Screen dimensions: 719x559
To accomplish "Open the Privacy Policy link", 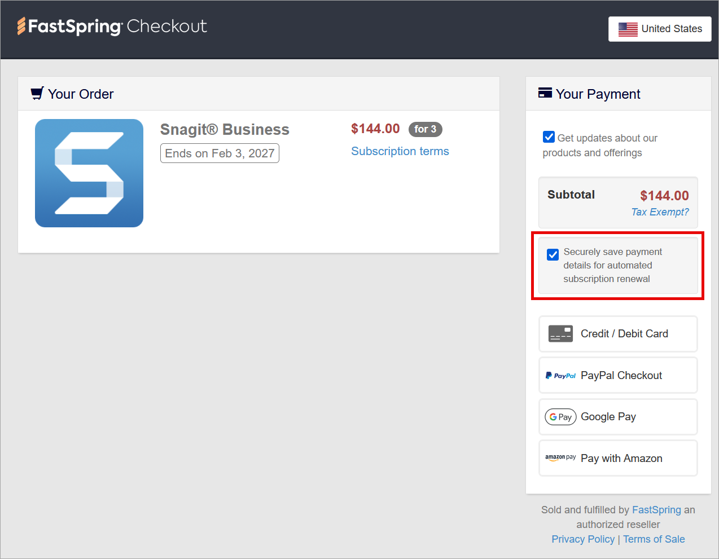I will [583, 539].
